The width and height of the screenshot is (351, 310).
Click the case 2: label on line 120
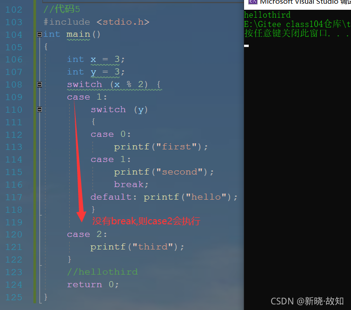87,234
